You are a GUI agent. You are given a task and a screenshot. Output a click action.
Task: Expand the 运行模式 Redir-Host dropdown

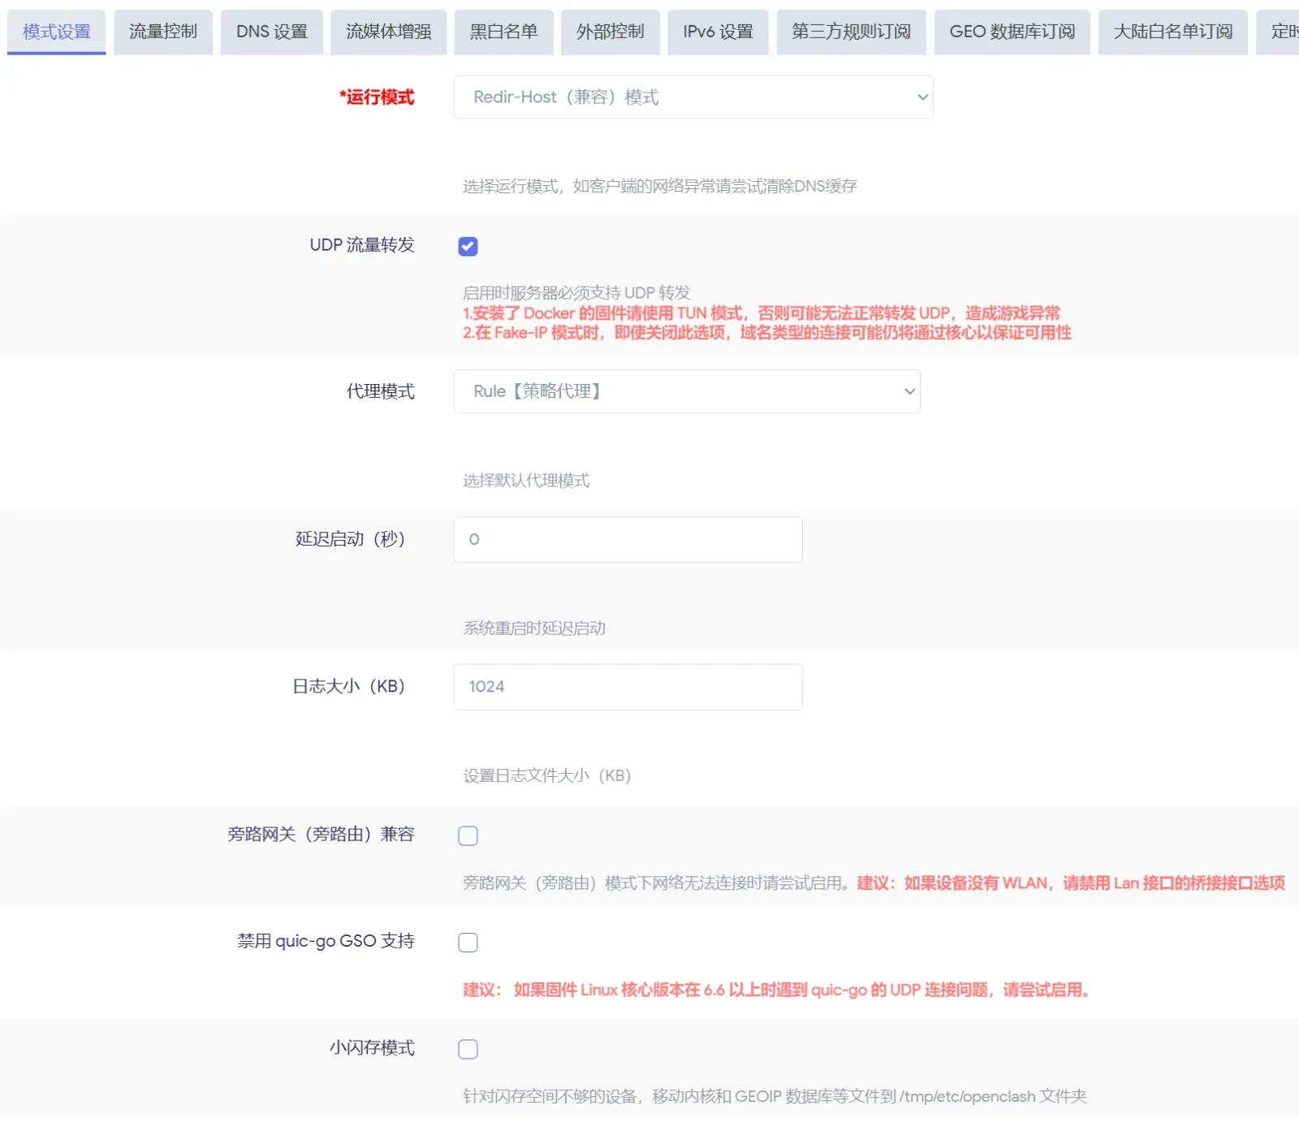point(693,97)
